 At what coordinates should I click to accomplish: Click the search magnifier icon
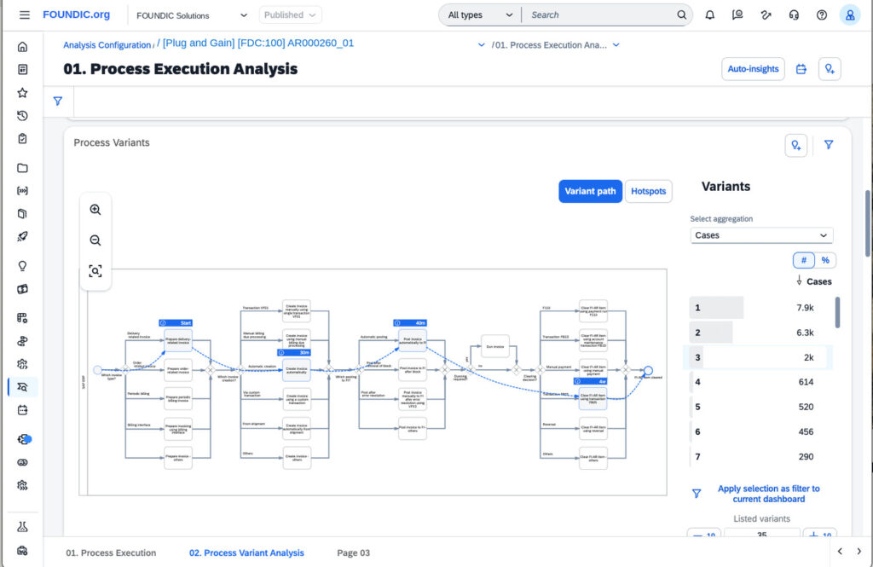681,15
